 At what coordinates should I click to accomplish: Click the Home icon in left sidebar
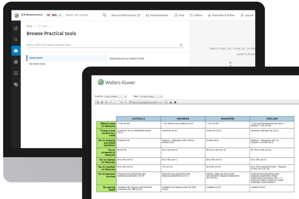tap(16, 28)
